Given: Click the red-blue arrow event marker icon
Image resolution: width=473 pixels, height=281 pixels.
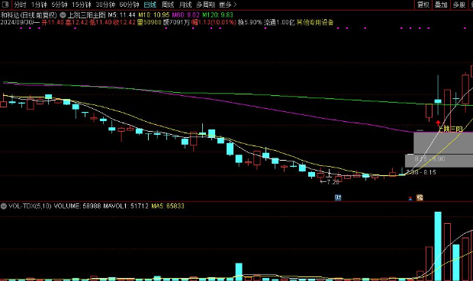Looking at the screenshot, I should (x=410, y=198).
